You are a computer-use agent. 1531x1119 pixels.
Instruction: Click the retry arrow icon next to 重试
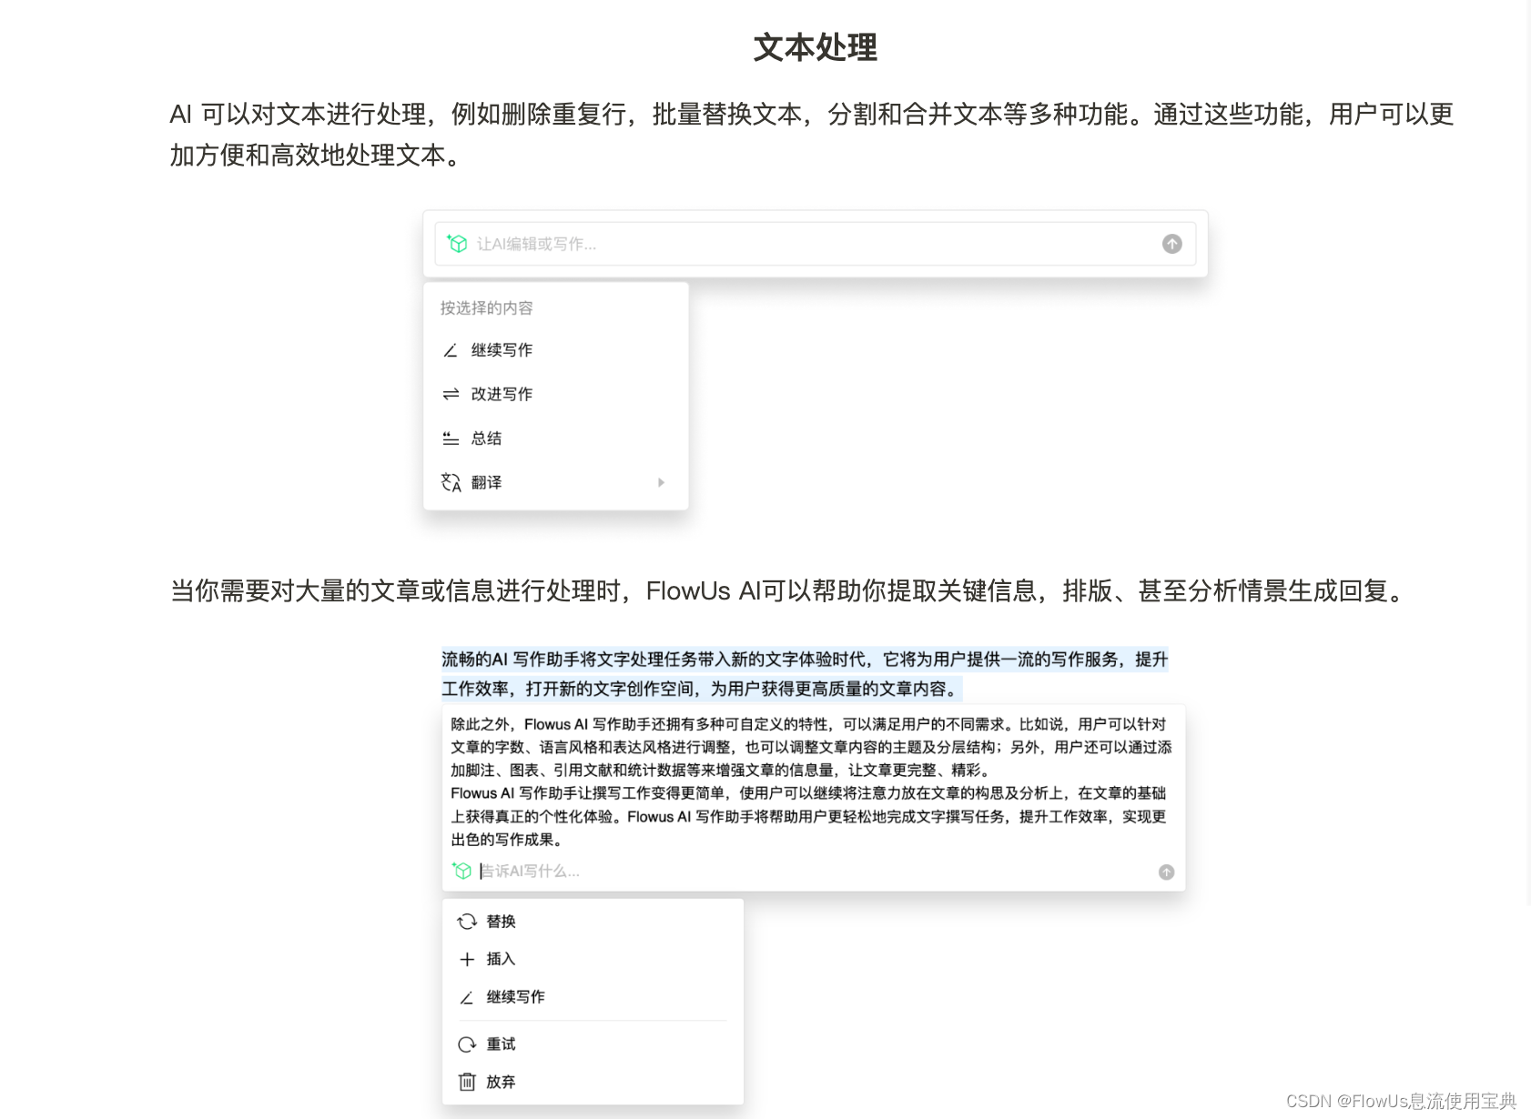467,1044
